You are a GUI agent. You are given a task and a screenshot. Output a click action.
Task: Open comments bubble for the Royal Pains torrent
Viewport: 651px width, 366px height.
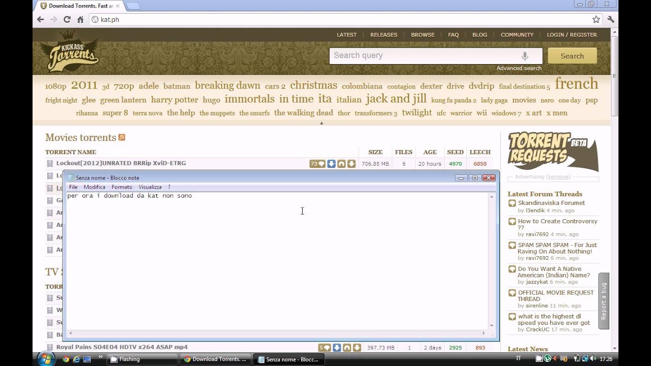324,348
